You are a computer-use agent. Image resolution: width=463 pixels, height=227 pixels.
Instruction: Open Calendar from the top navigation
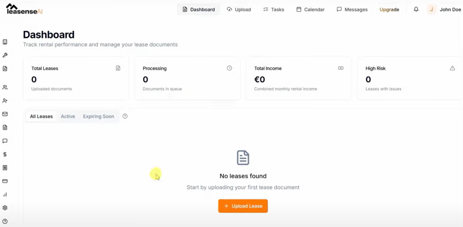(x=310, y=9)
